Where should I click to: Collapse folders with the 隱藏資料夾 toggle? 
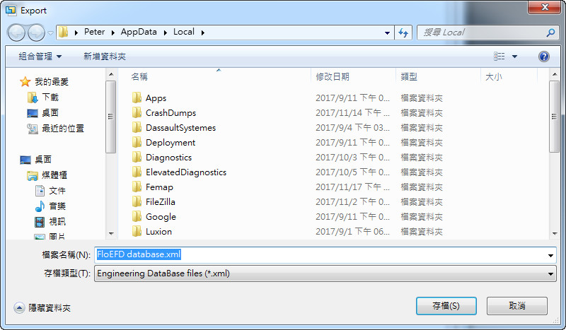(42, 307)
